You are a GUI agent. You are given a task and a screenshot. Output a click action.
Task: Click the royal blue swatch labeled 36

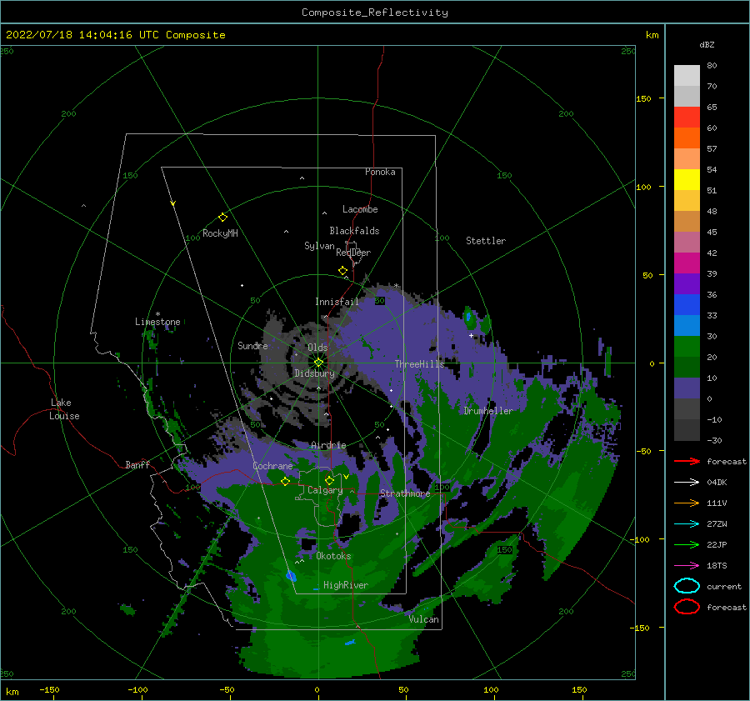coord(687,304)
